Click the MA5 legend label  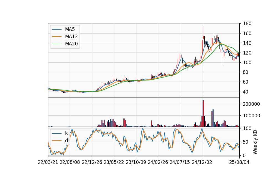click(70, 29)
